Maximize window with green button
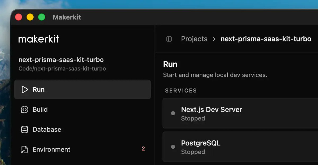 [42, 17]
